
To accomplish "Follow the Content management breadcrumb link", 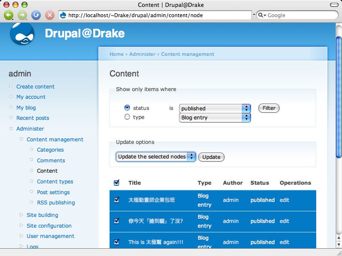I will (x=188, y=54).
